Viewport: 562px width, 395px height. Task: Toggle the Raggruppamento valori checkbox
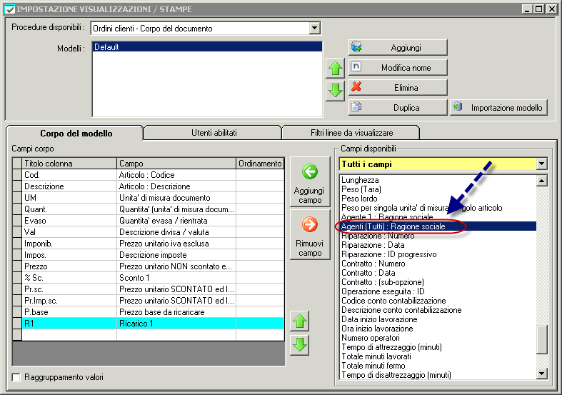16,377
